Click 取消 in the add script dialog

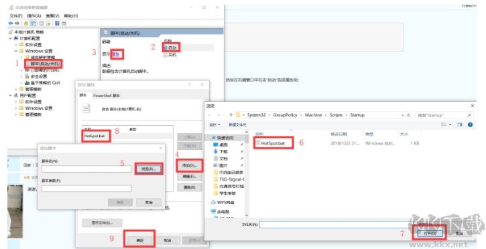point(149,202)
